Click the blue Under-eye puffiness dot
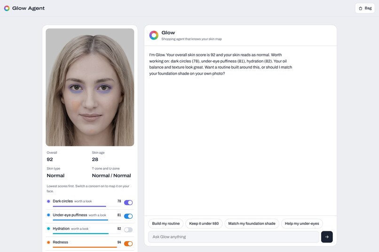379x252 pixels. [x=48, y=215]
